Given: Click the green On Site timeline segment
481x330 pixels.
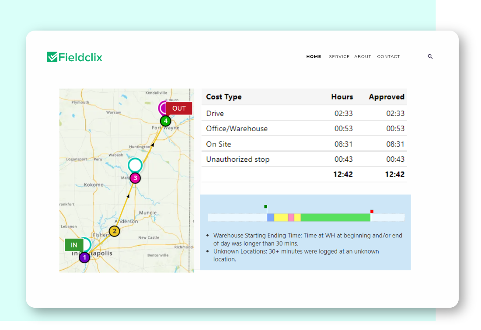Looking at the screenshot, I should pyautogui.click(x=335, y=218).
